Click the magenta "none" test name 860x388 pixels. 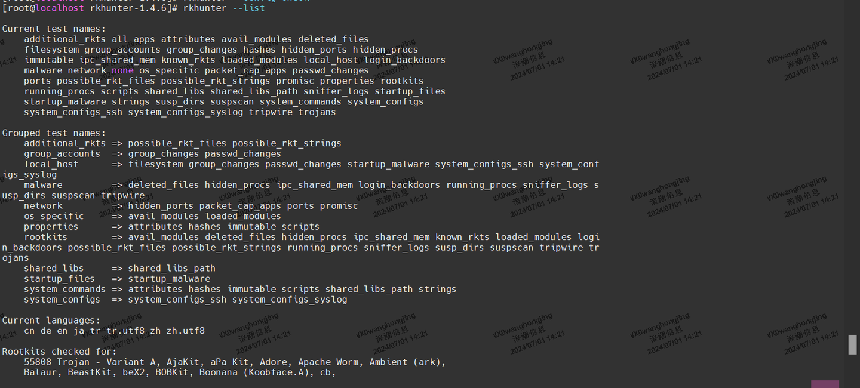122,70
